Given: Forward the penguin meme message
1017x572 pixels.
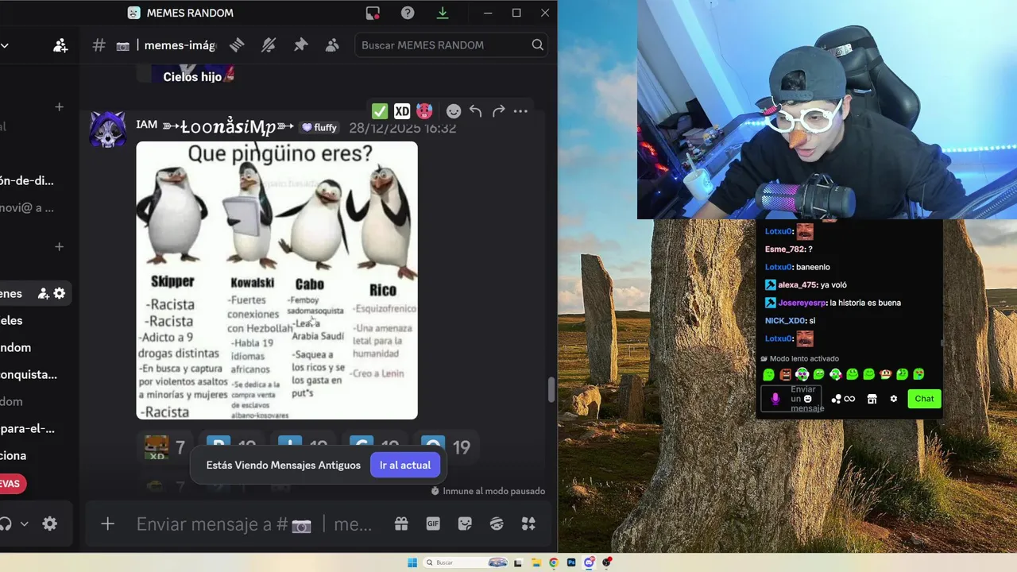Looking at the screenshot, I should 498,111.
